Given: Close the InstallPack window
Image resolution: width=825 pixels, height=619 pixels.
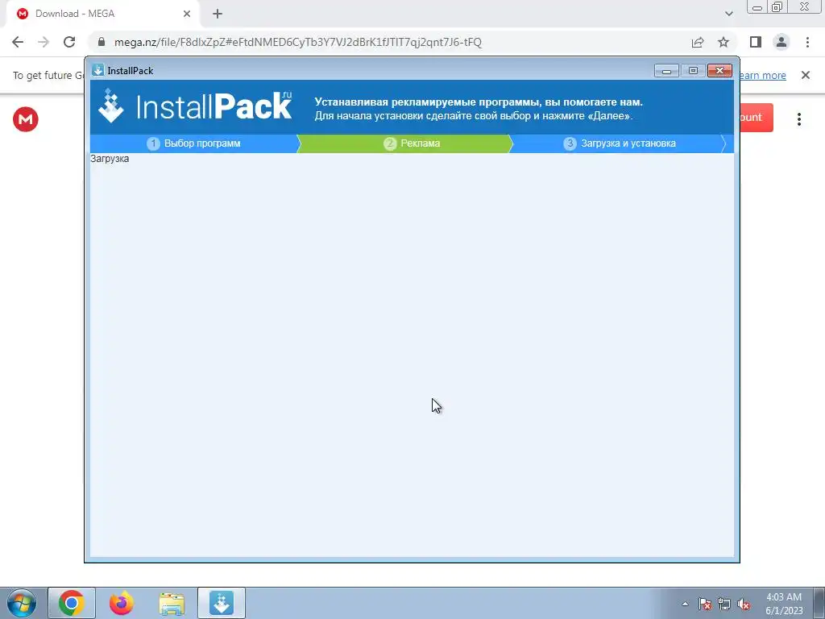Looking at the screenshot, I should point(719,71).
